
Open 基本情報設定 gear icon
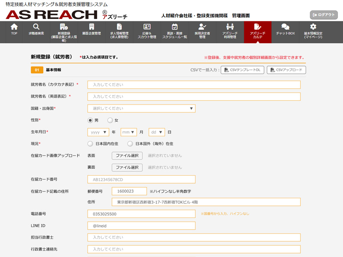(313, 27)
